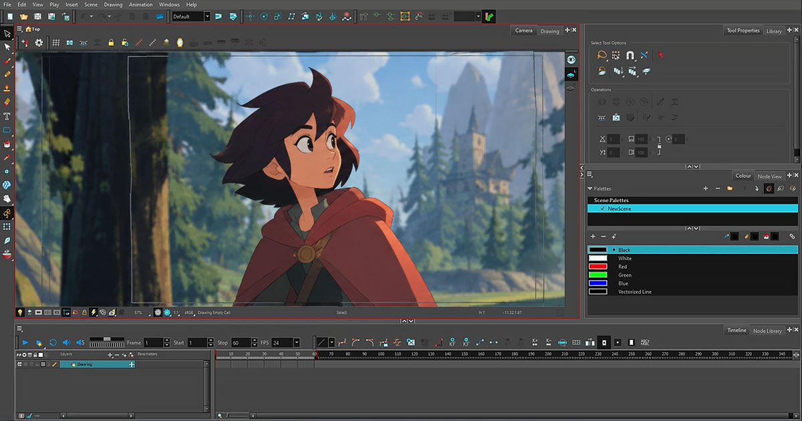Select the Green colour swatch
This screenshot has height=421, width=802.
pos(597,275)
